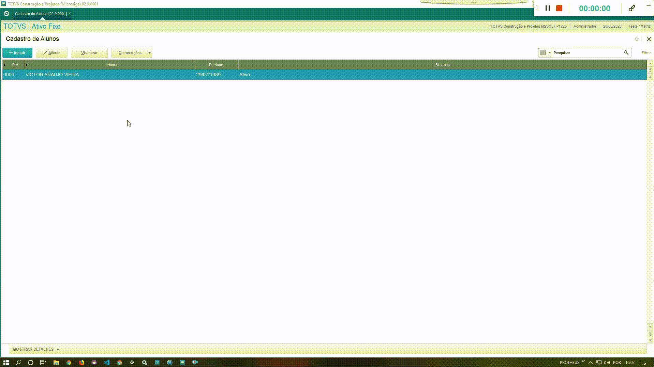This screenshot has width=654, height=367.
Task: Expand the Outras Ações dropdown arrow
Action: point(150,53)
